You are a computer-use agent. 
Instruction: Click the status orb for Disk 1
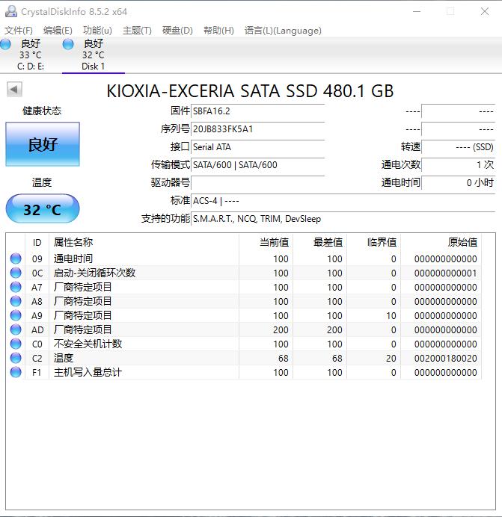tap(68, 44)
